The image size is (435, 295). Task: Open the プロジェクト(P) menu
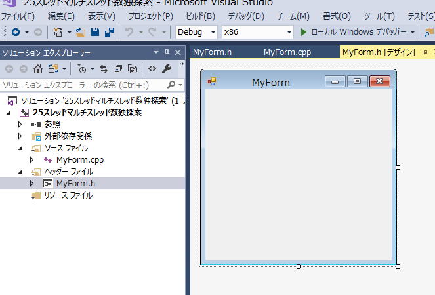[x=151, y=16]
